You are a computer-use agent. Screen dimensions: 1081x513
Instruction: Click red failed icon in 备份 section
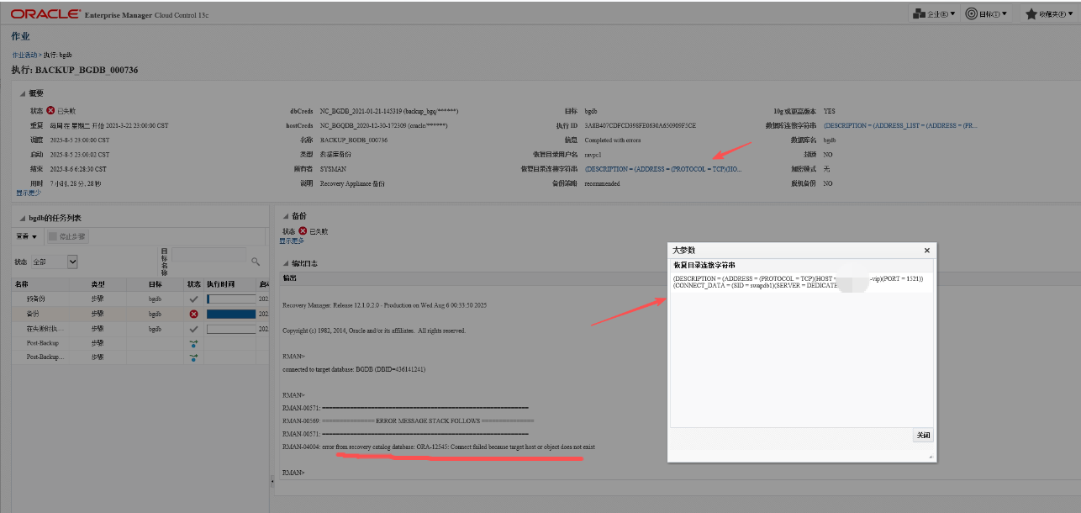coord(303,231)
